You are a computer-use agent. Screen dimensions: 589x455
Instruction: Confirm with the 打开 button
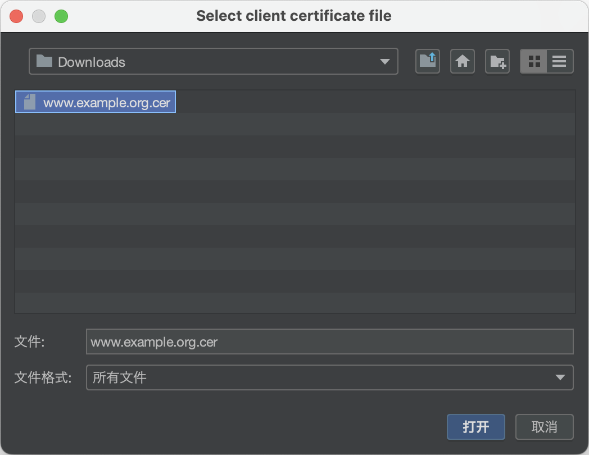click(x=475, y=427)
